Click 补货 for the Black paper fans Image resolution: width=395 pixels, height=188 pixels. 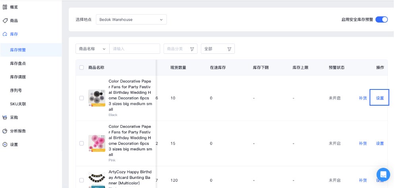point(362,98)
